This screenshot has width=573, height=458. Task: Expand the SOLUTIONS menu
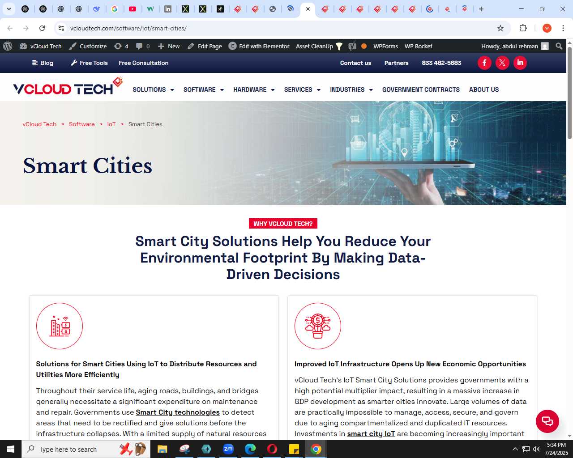click(x=153, y=89)
